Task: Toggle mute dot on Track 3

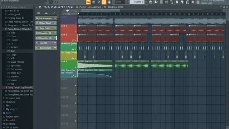Action: point(75,41)
